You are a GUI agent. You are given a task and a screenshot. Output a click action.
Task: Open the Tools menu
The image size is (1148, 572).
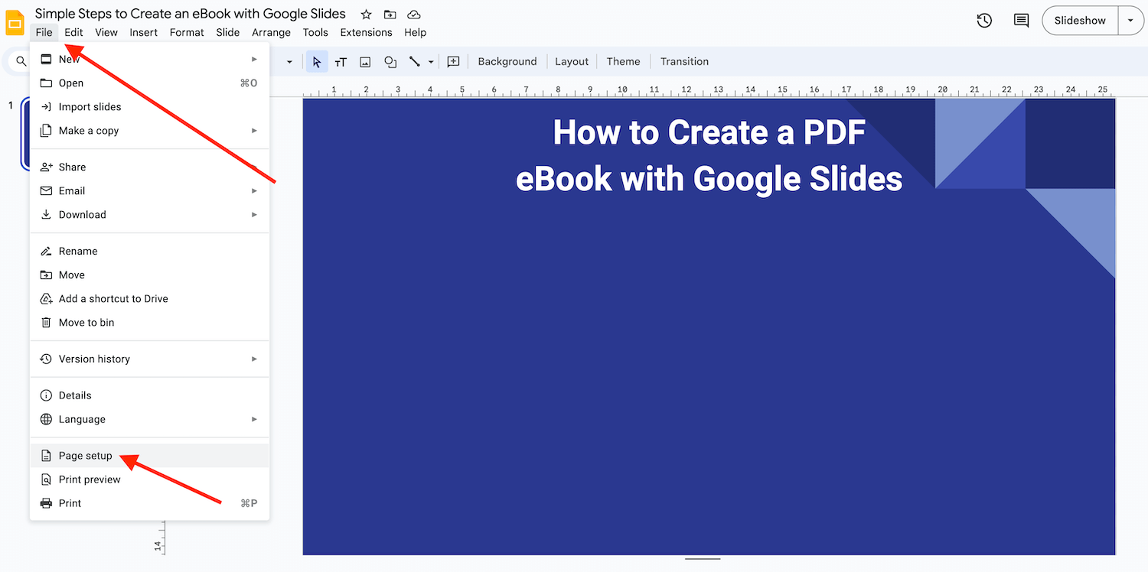click(315, 32)
